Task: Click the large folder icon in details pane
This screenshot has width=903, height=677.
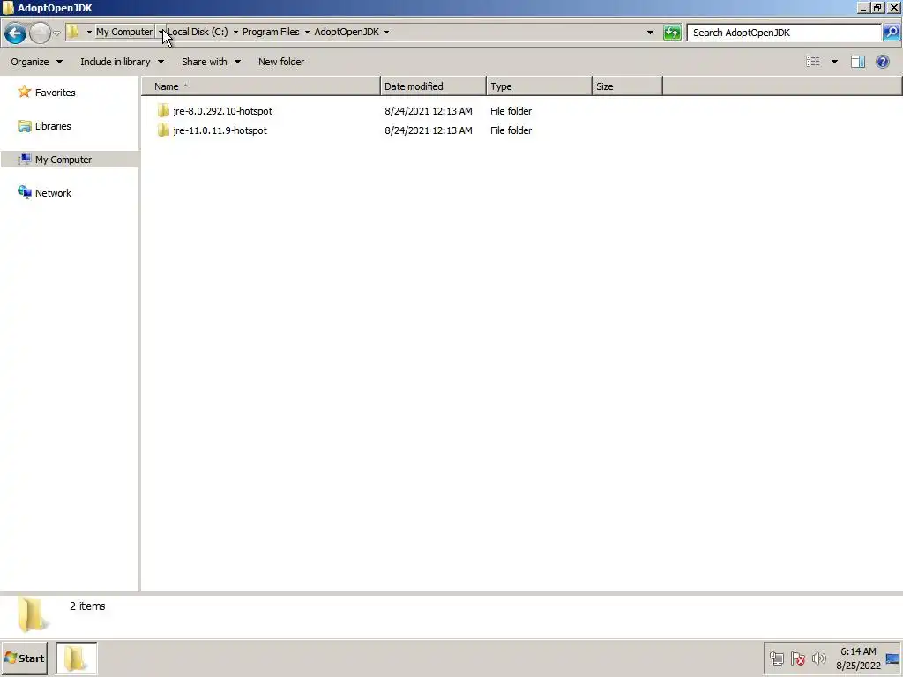Action: click(x=31, y=614)
